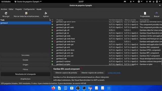Expand the eject indicator dropdown arrow
The width and height of the screenshot is (162, 91).
click(133, 2)
